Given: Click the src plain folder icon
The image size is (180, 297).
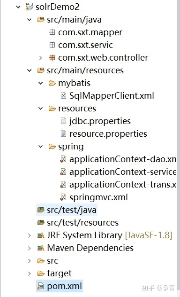Looking at the screenshot, I should (41, 261).
